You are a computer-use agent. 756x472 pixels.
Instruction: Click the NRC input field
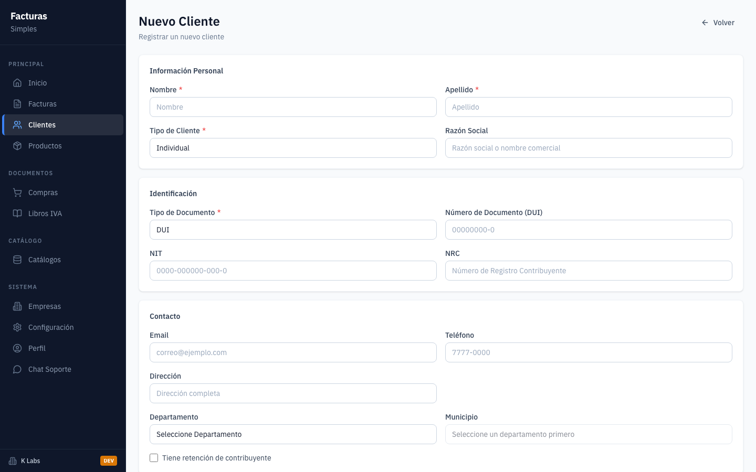(x=589, y=271)
